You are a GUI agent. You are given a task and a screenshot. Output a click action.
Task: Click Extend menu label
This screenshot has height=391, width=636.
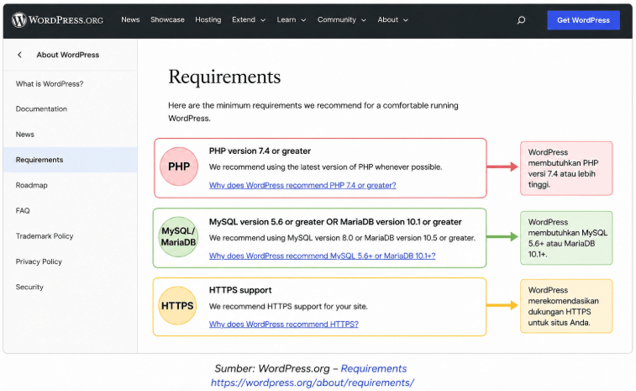click(x=244, y=19)
